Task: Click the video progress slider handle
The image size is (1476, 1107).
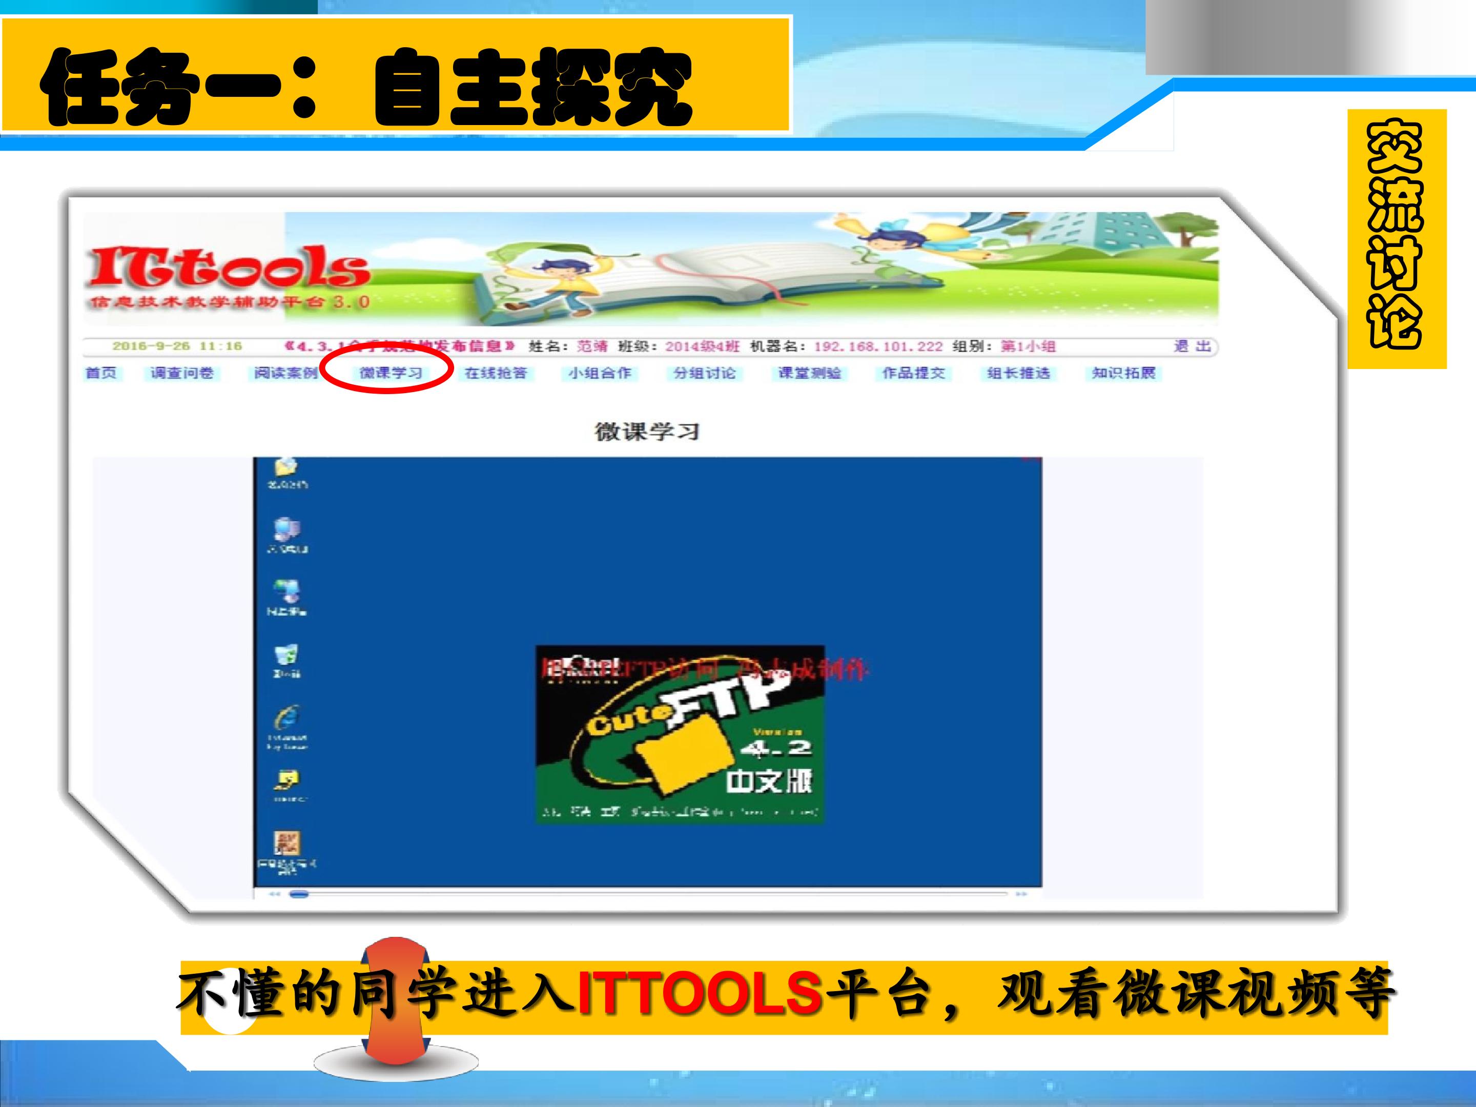Action: click(x=299, y=894)
